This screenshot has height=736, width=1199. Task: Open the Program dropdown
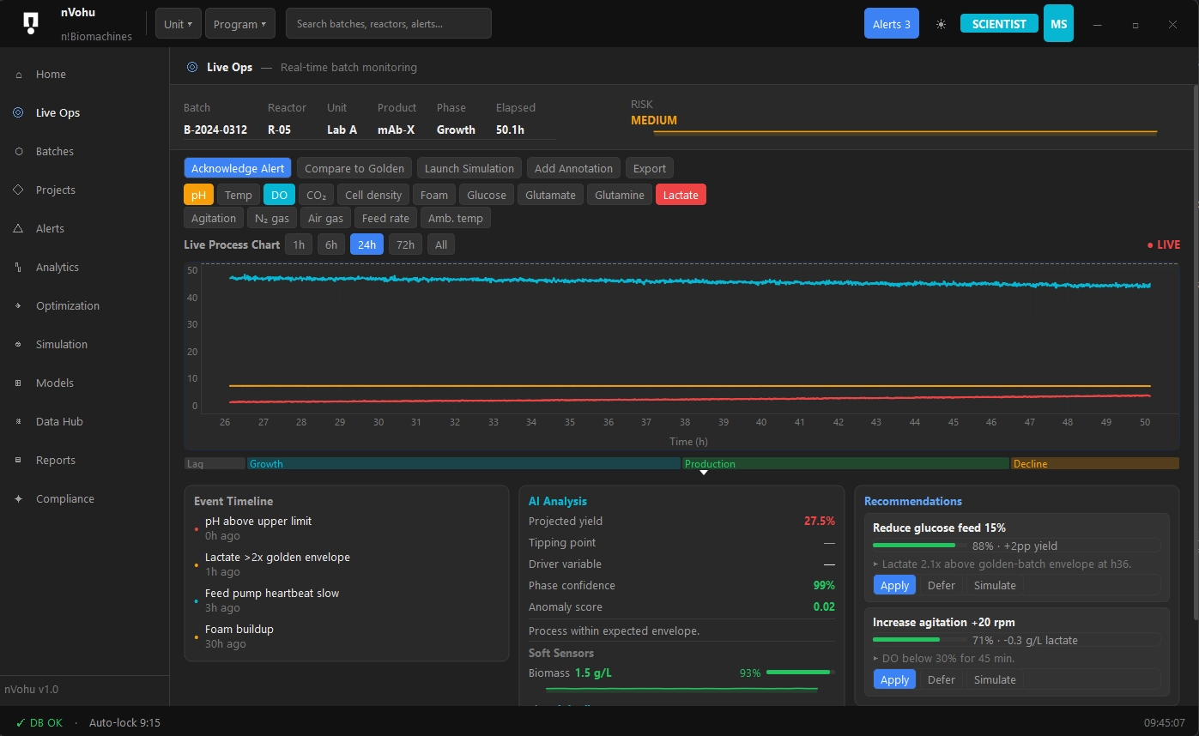point(239,24)
